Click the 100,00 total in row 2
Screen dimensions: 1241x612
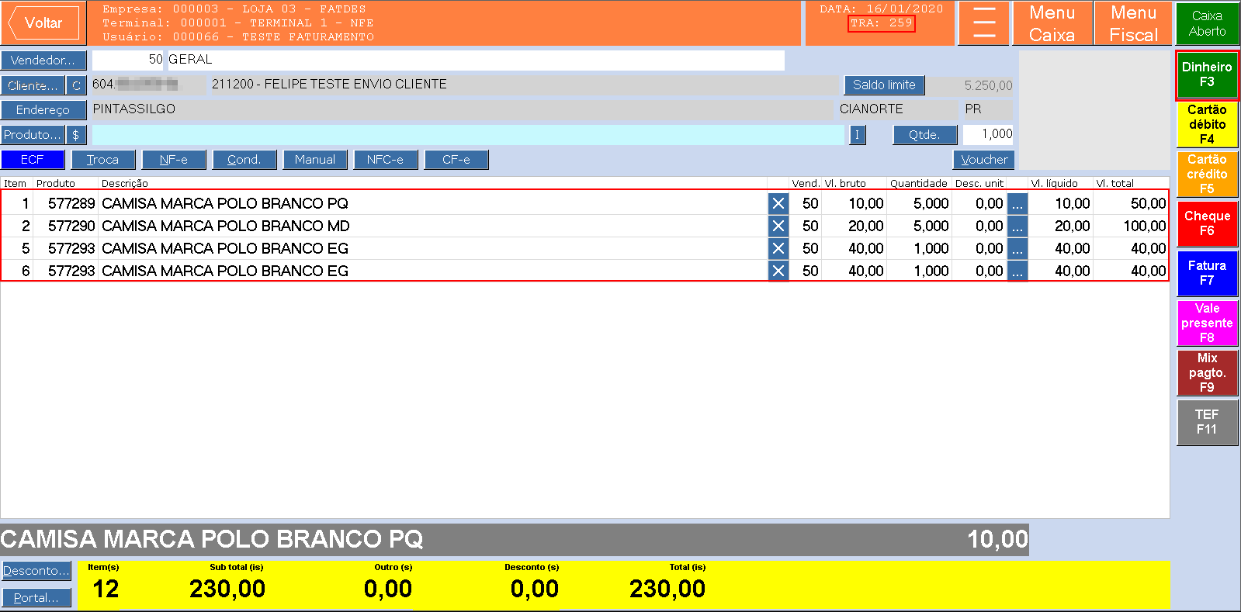click(x=1145, y=226)
